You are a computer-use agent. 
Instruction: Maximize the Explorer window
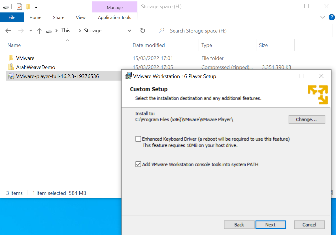(x=307, y=6)
